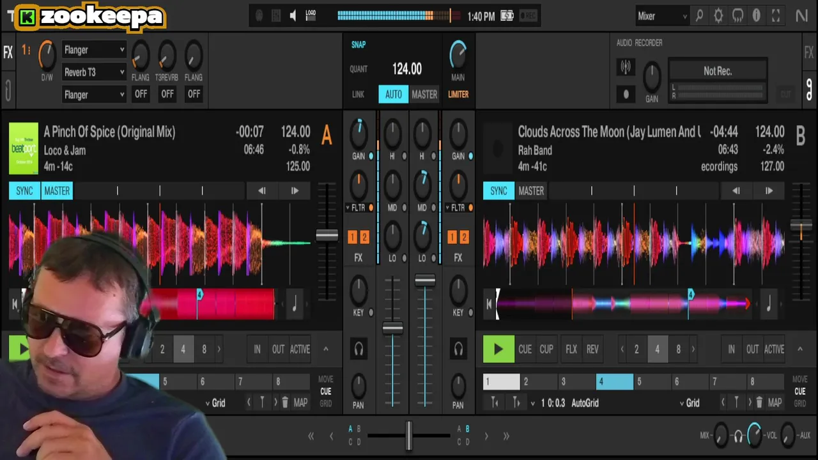818x460 pixels.
Task: Click Deck A MASTER button
Action: 57,191
